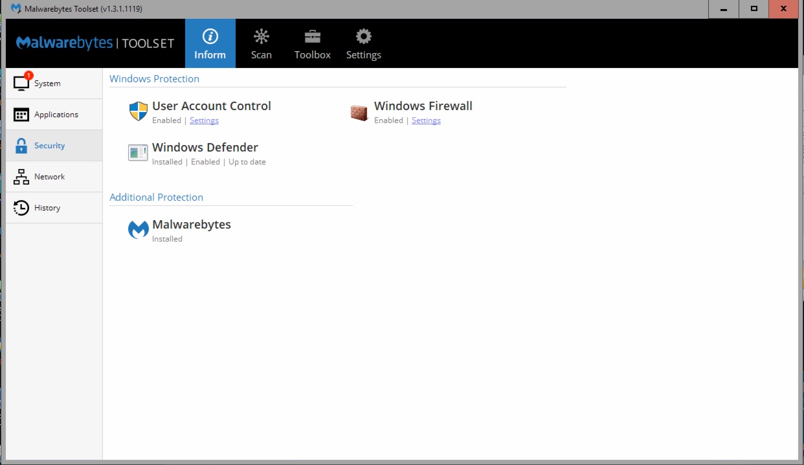Click the System monitor icon with badge

pyautogui.click(x=21, y=83)
